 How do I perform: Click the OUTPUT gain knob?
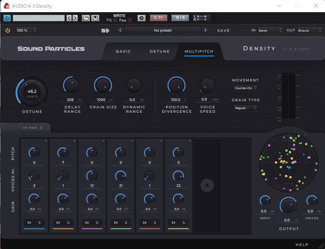pos(288,206)
